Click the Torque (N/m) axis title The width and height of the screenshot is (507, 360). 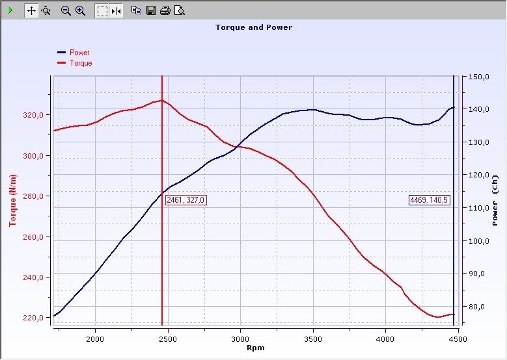[x=12, y=200]
